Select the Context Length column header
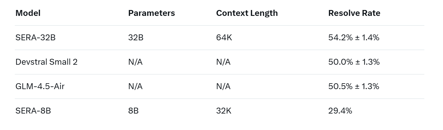This screenshot has height=130, width=443. pos(247,13)
